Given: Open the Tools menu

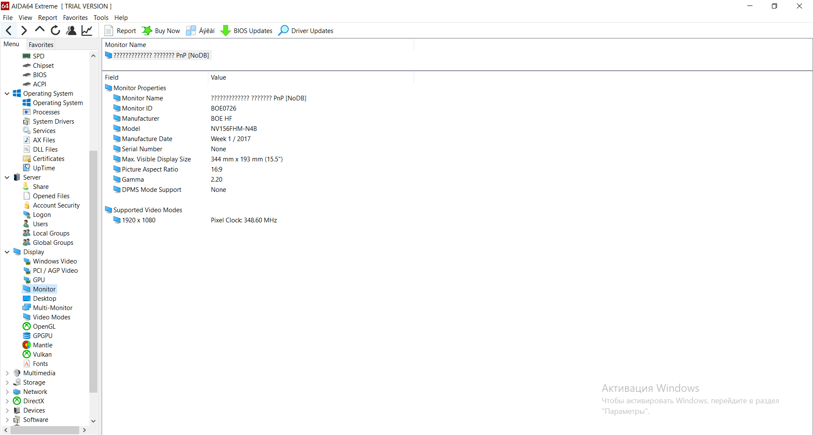Looking at the screenshot, I should pos(101,18).
